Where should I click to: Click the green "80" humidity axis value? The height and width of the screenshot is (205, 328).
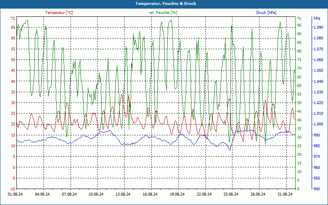coord(299,51)
